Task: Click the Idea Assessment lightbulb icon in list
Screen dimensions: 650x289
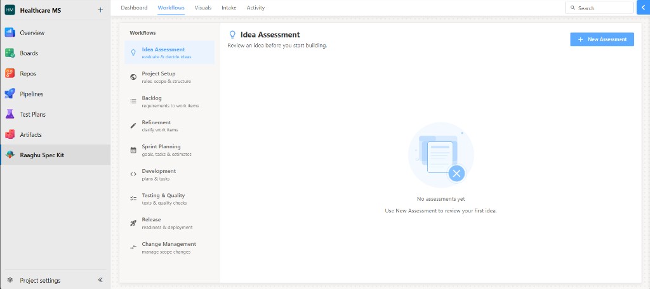Action: 133,53
